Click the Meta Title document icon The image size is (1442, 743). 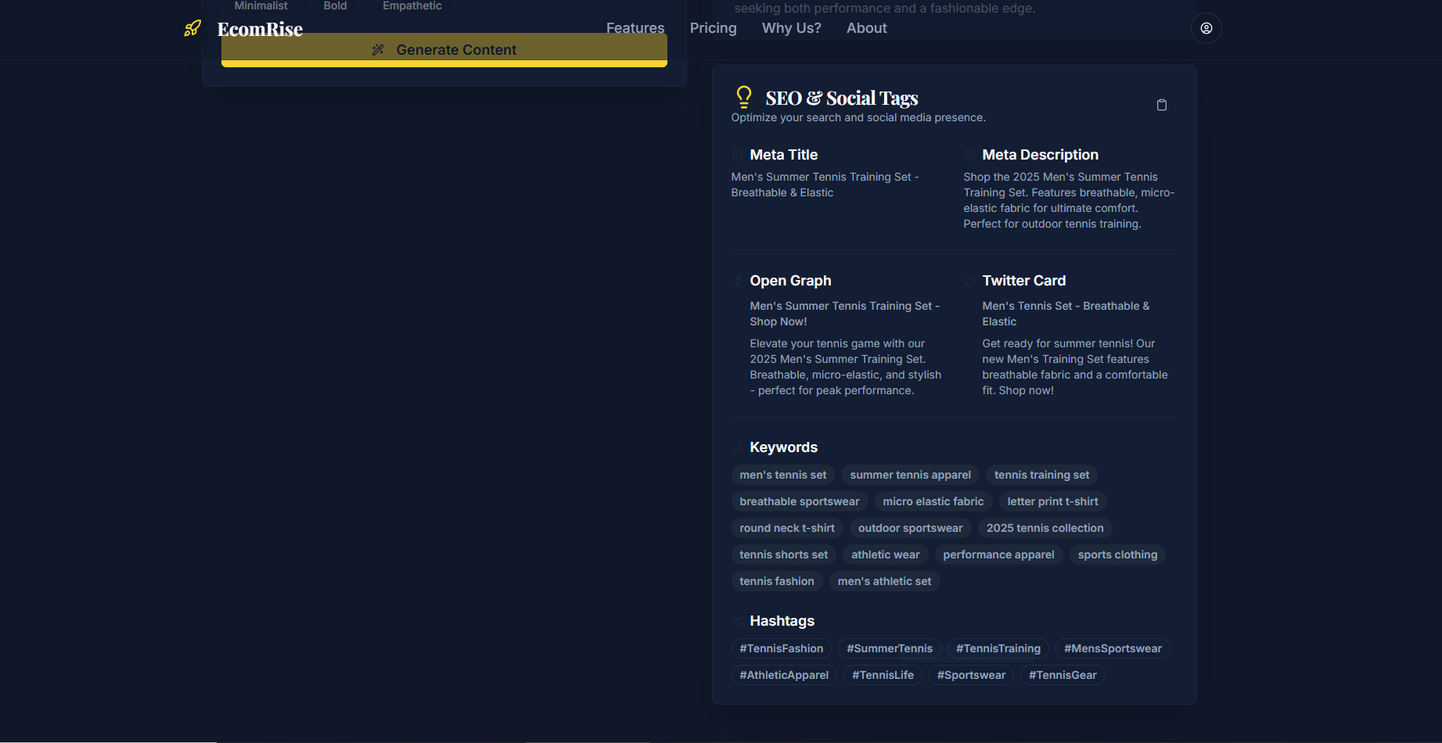click(737, 155)
